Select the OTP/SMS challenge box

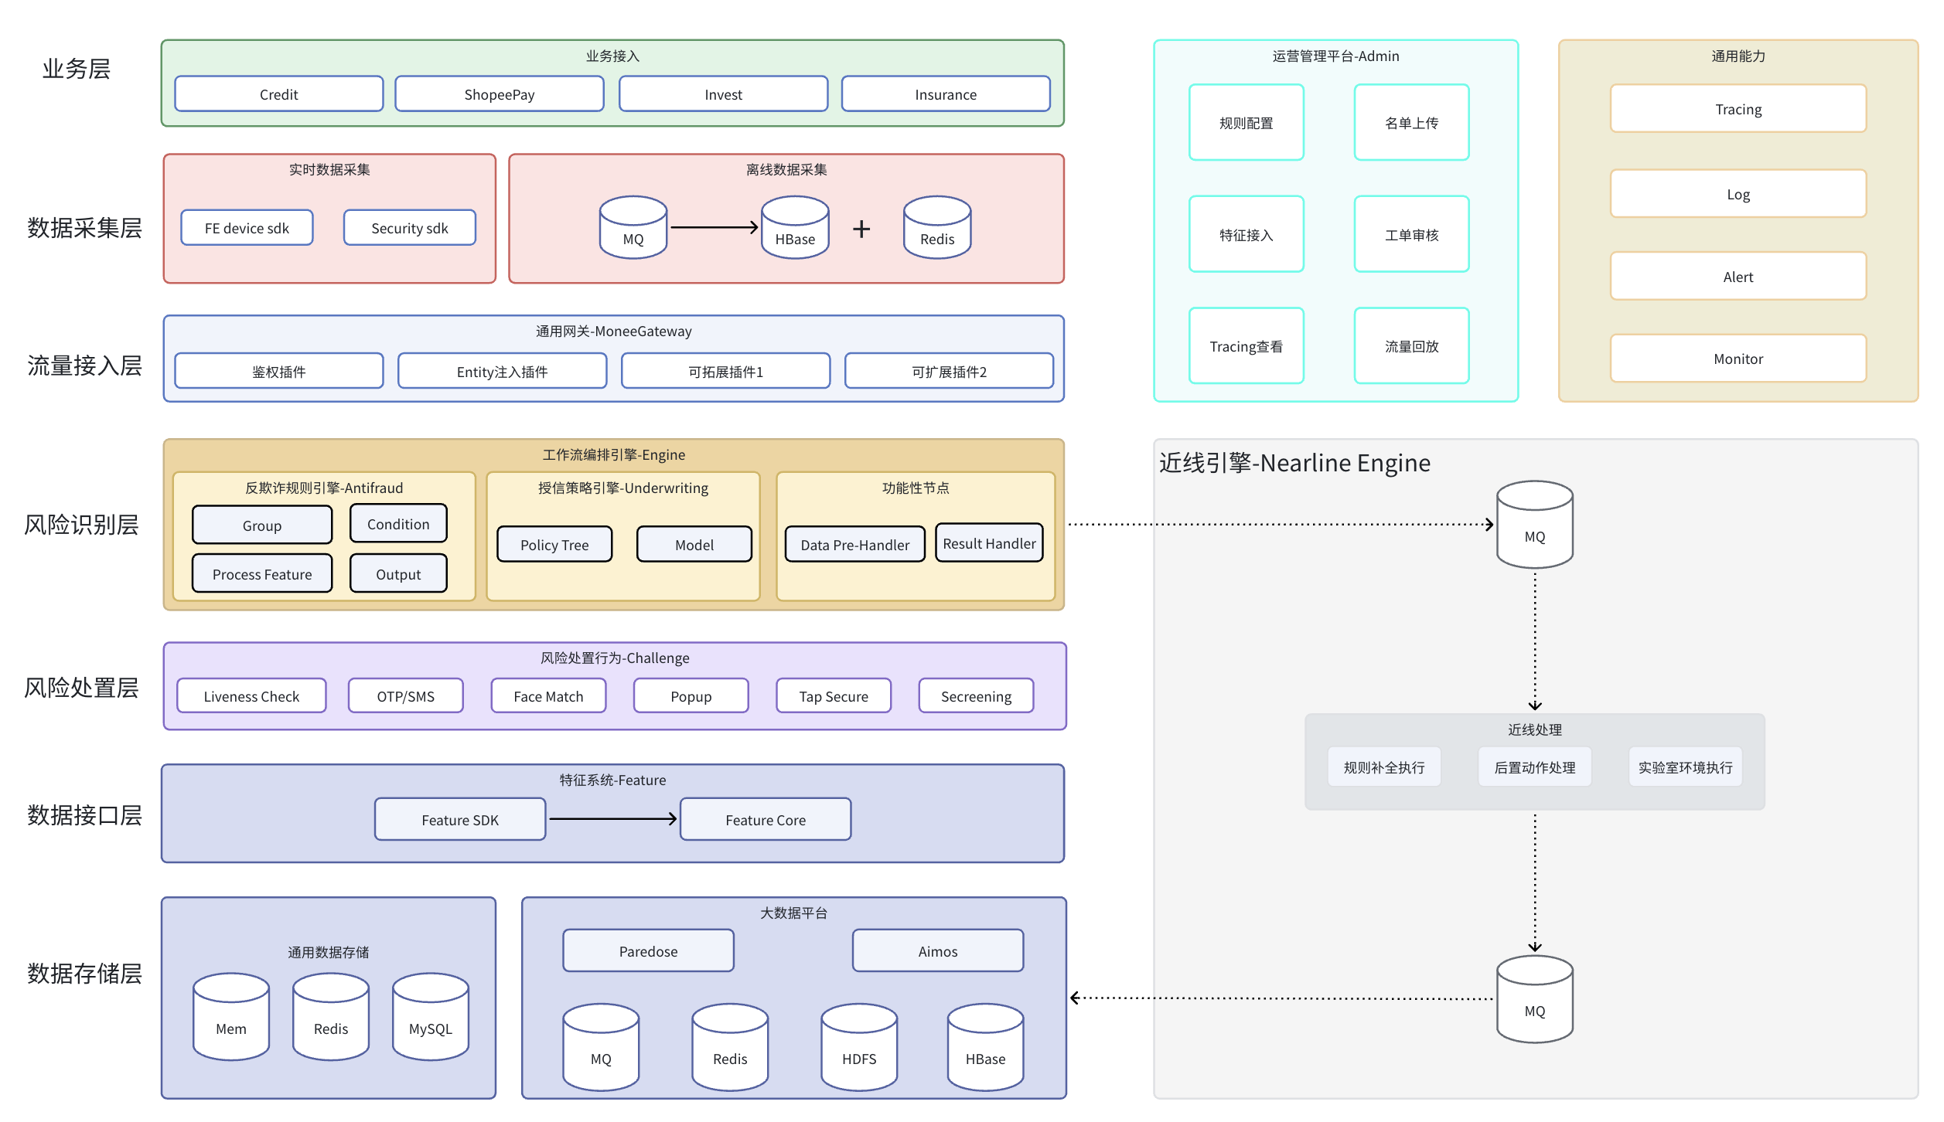[x=406, y=695]
